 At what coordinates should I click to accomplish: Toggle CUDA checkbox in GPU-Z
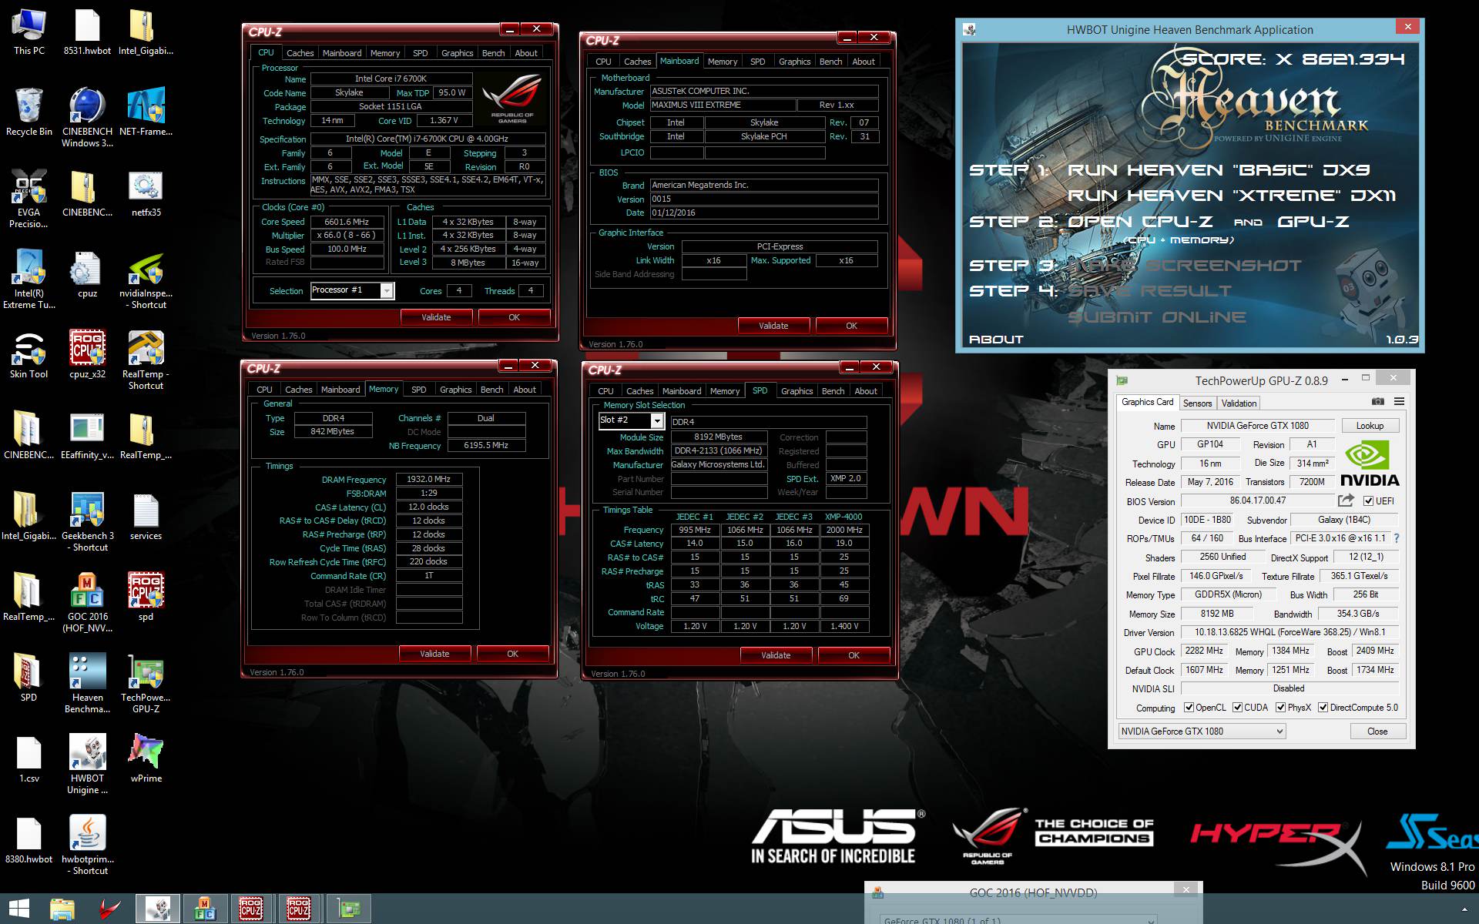1237,708
